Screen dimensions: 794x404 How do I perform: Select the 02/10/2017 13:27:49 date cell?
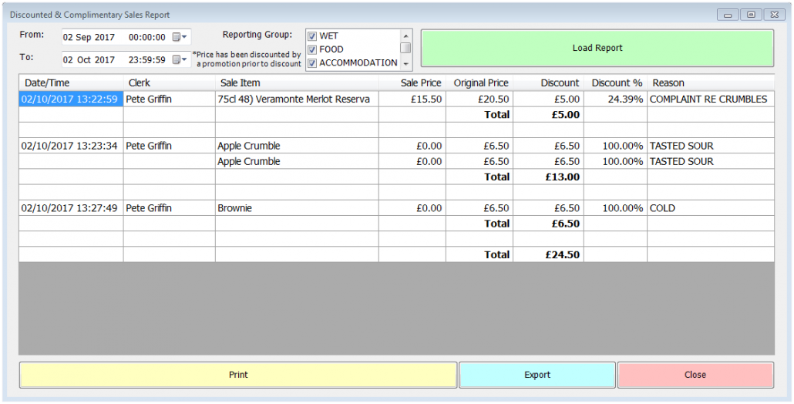[x=71, y=208]
